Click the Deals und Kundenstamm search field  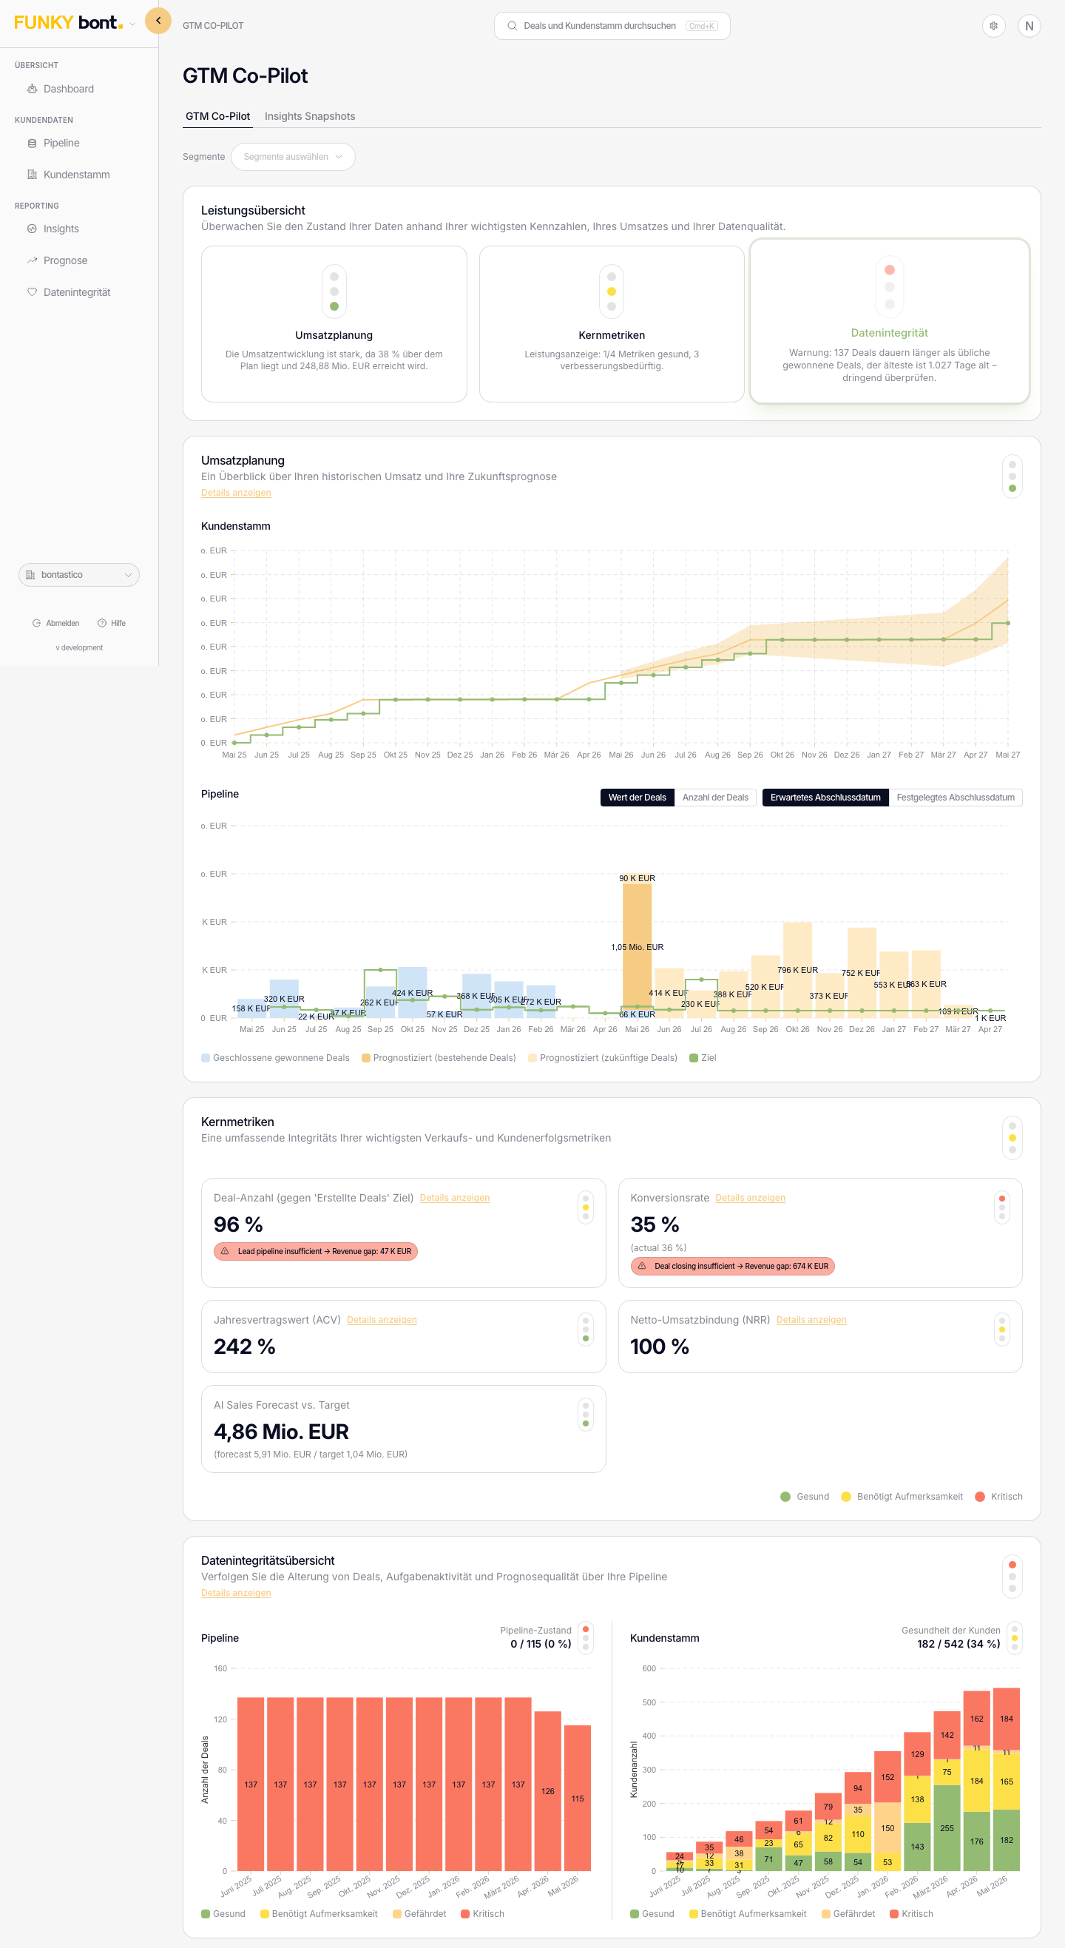(612, 26)
